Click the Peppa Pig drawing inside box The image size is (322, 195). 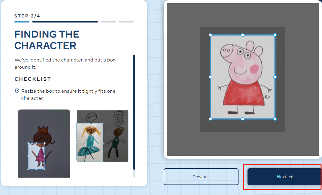(242, 77)
